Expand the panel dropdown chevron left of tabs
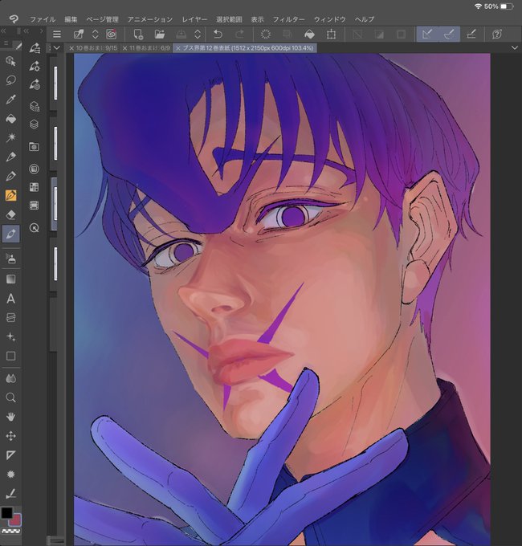Screen dimensions: 522x546 [57, 47]
